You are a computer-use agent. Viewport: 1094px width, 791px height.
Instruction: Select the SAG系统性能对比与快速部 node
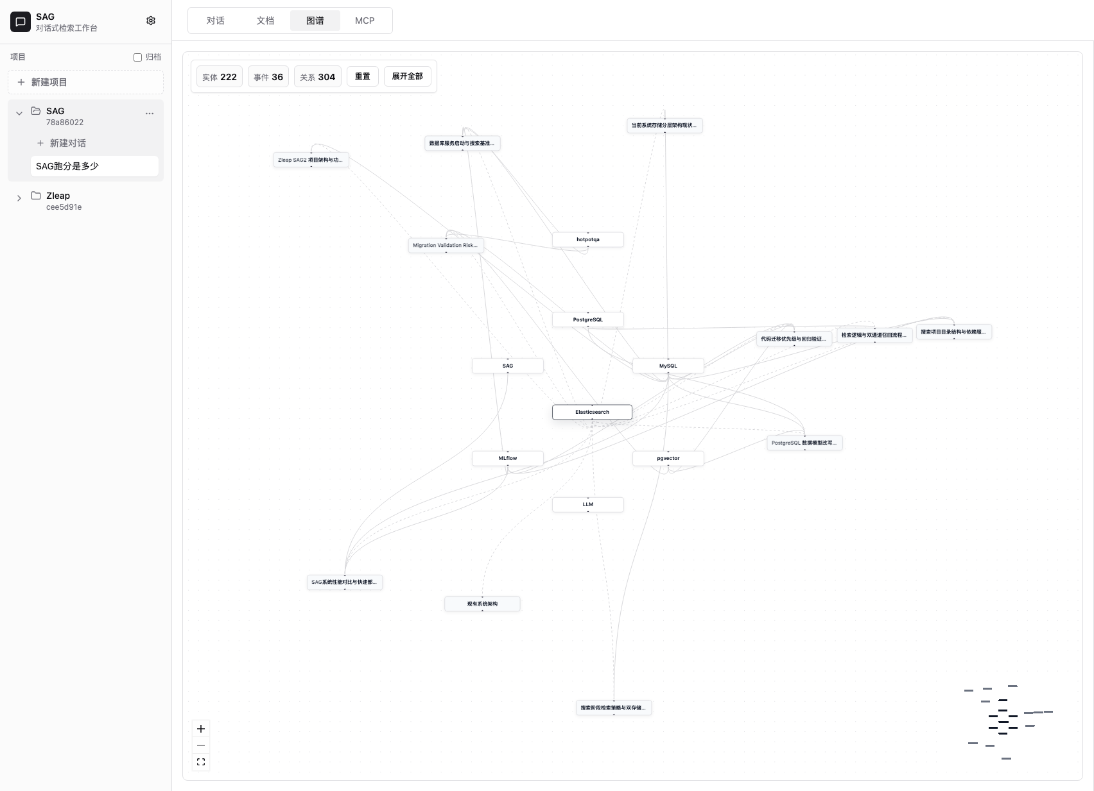[345, 582]
